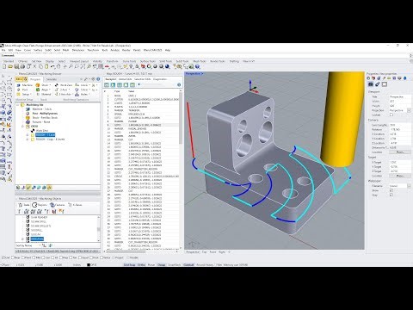Image resolution: width=413 pixels, height=310 pixels.
Task: Toggle Ortho in status bar
Action: click(x=141, y=265)
